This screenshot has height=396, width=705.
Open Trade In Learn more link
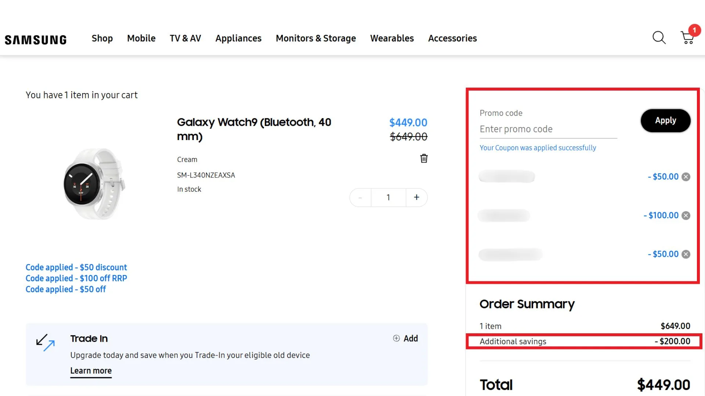[91, 371]
